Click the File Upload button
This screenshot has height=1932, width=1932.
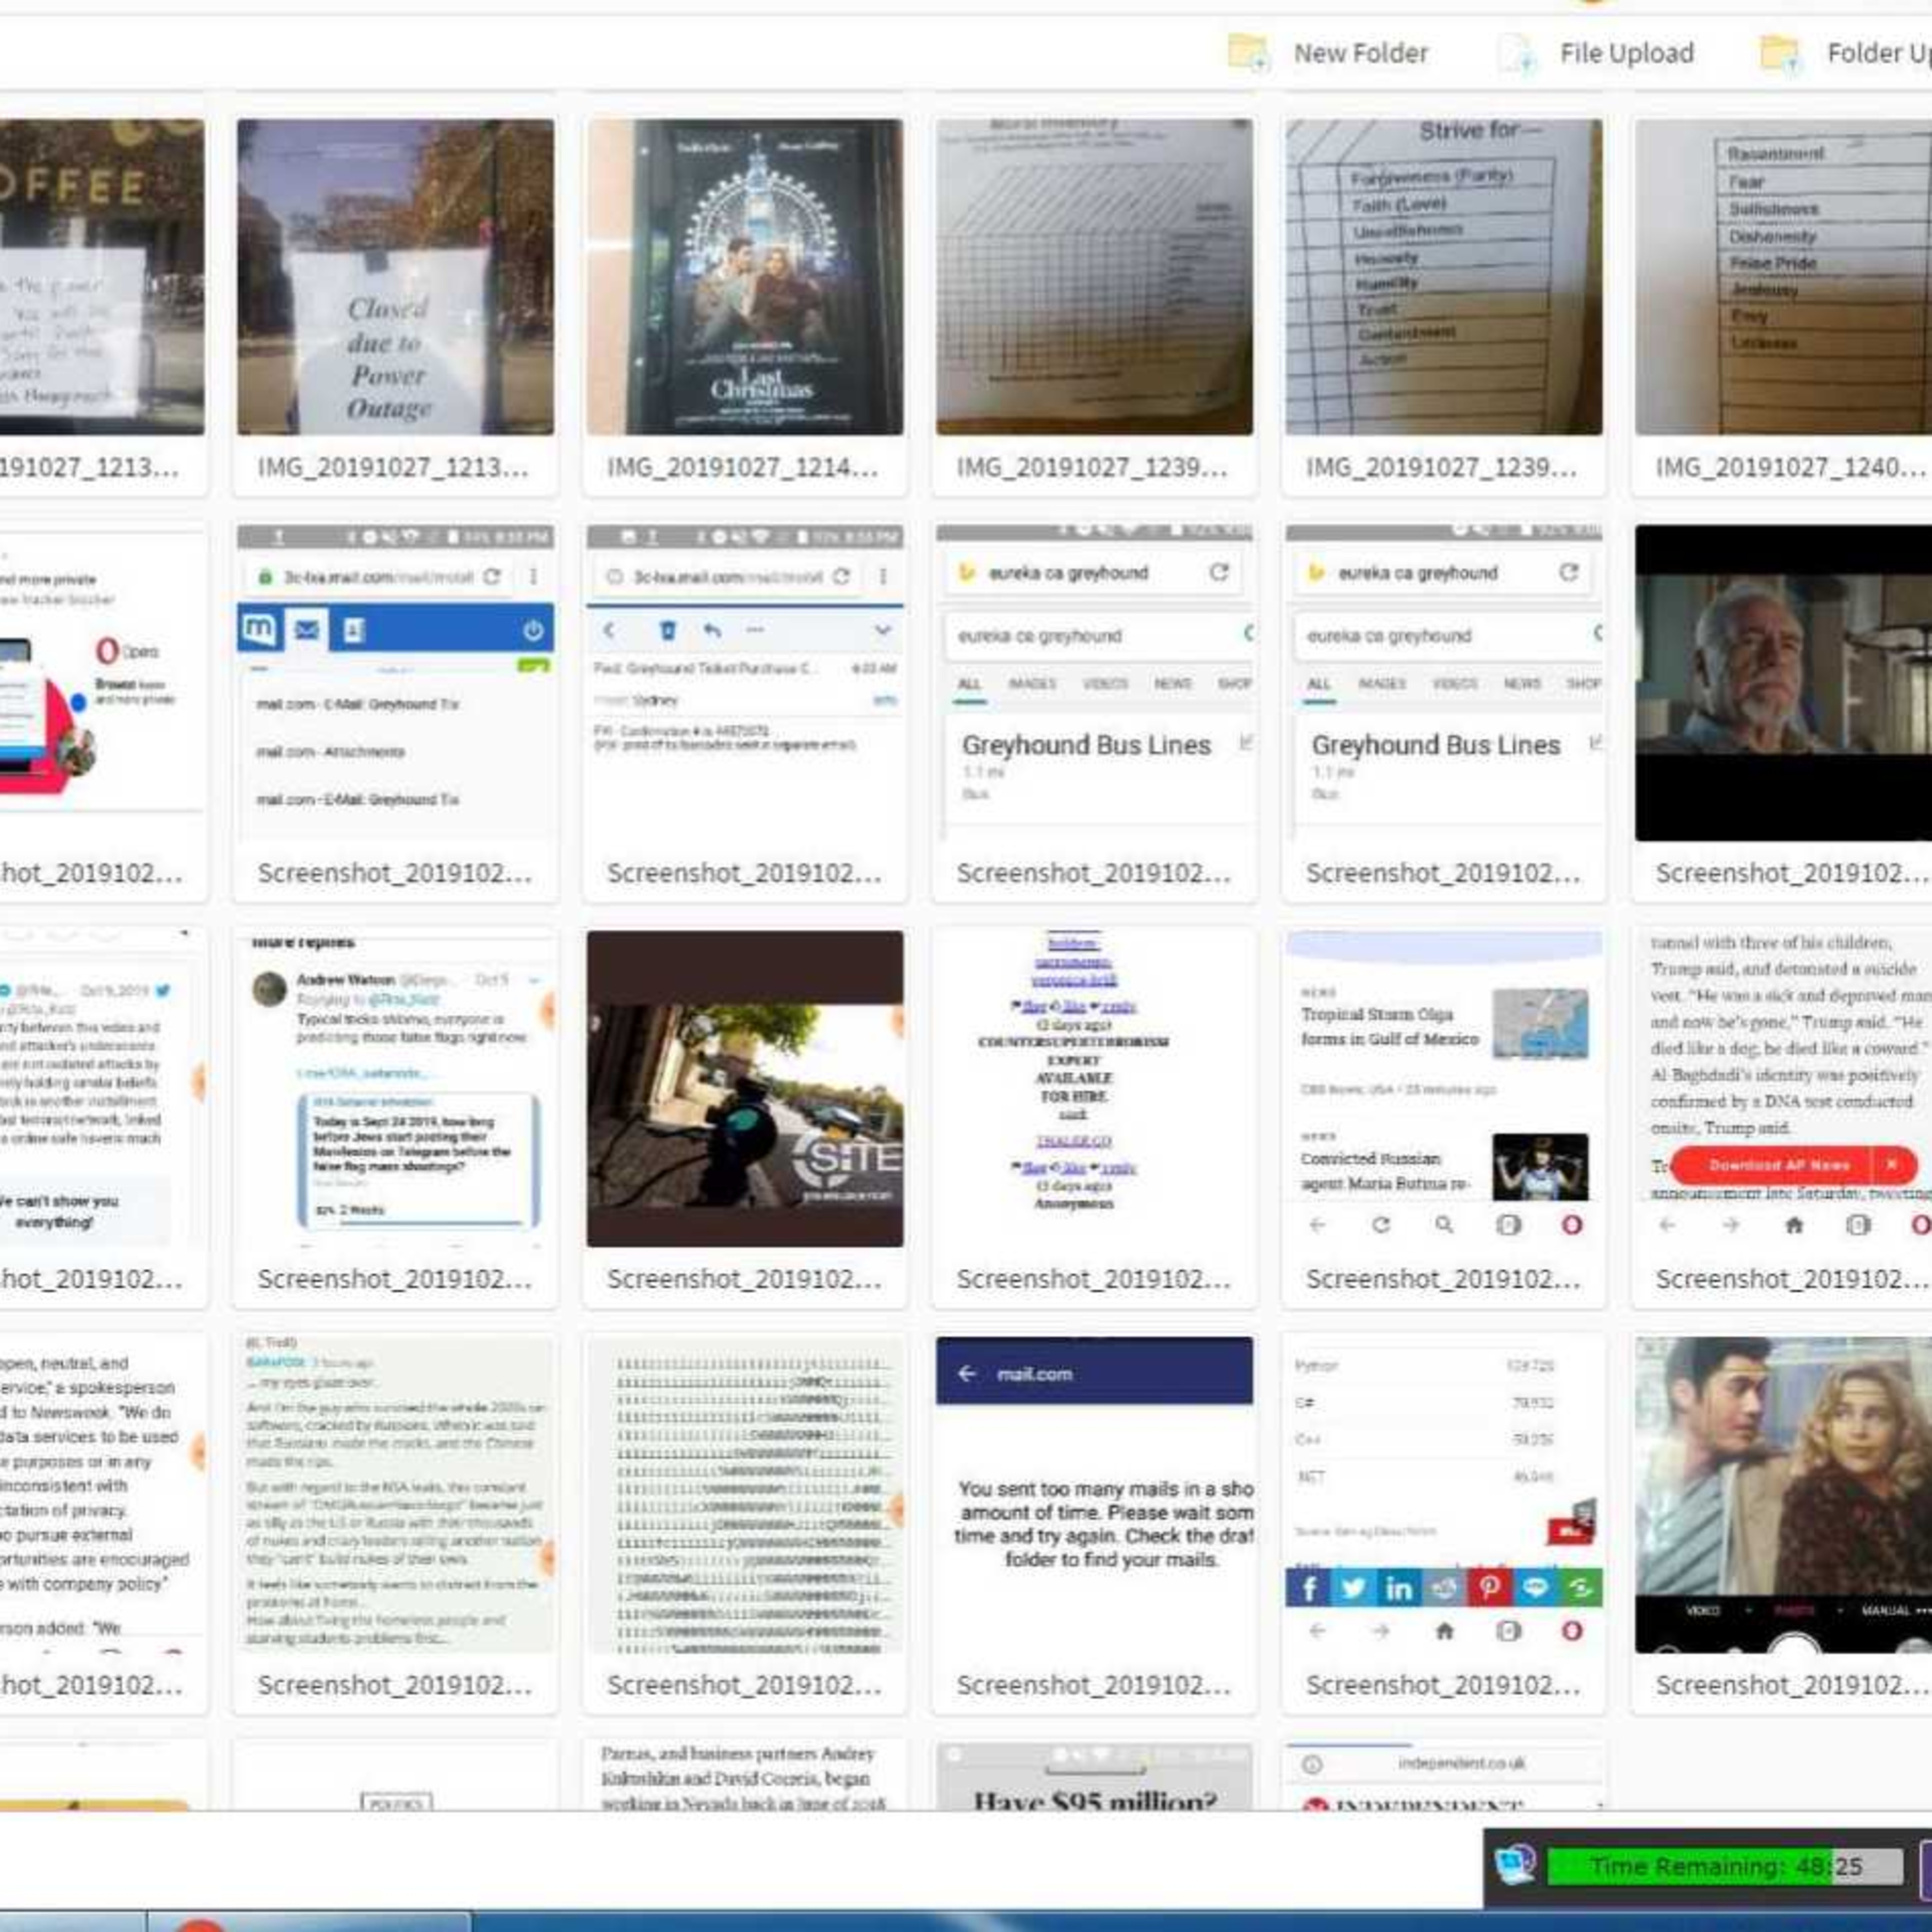point(1596,53)
